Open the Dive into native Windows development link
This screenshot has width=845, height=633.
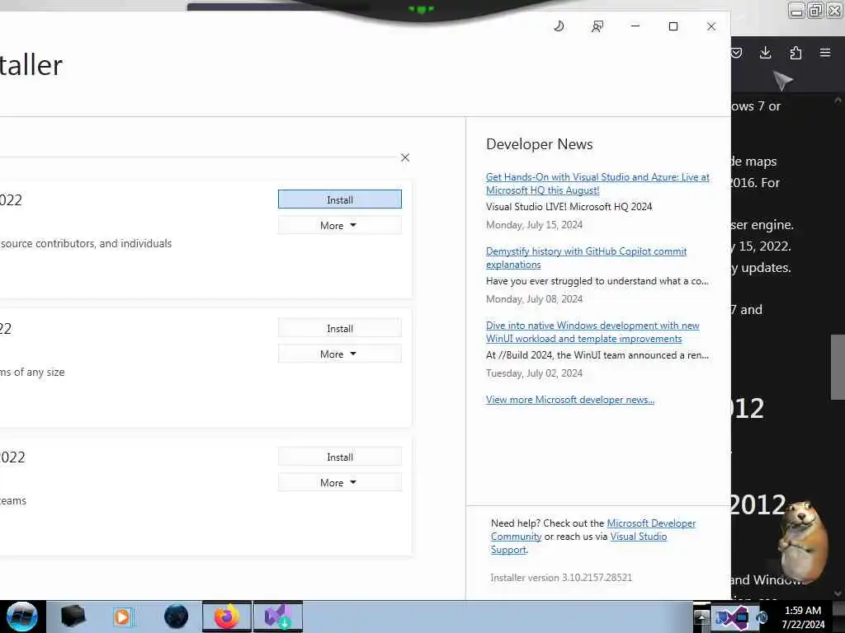pos(592,332)
